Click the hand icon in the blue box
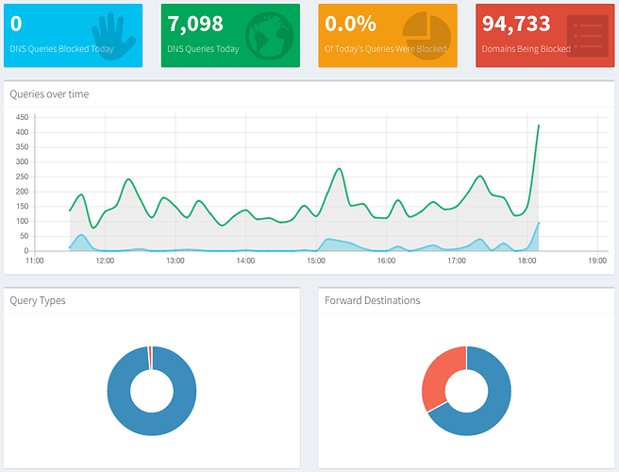The width and height of the screenshot is (619, 472). pos(117,34)
